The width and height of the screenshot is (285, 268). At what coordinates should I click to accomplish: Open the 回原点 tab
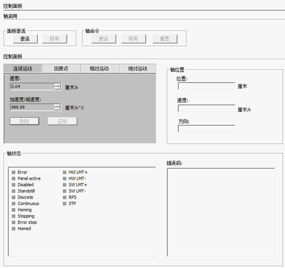61,68
